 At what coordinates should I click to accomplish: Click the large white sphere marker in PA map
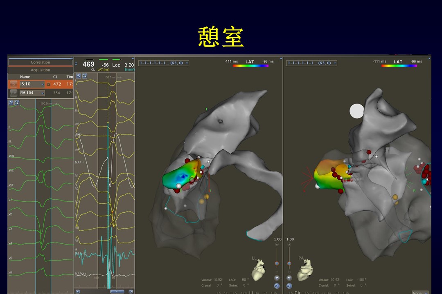coord(356,111)
